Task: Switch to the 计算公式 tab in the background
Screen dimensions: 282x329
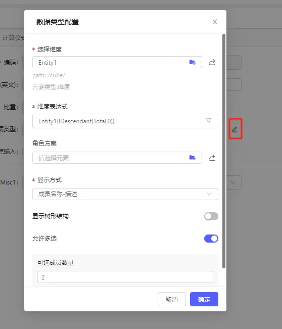Action: pyautogui.click(x=14, y=38)
